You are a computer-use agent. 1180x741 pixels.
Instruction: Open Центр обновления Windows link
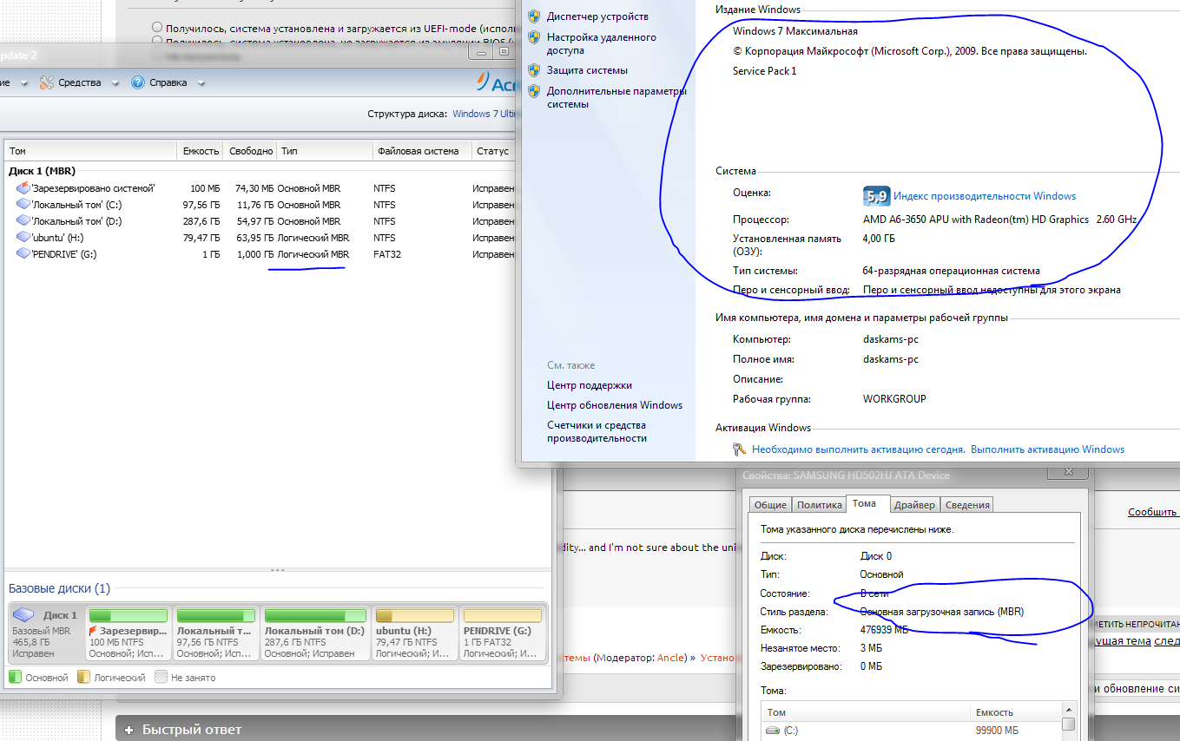pos(615,405)
